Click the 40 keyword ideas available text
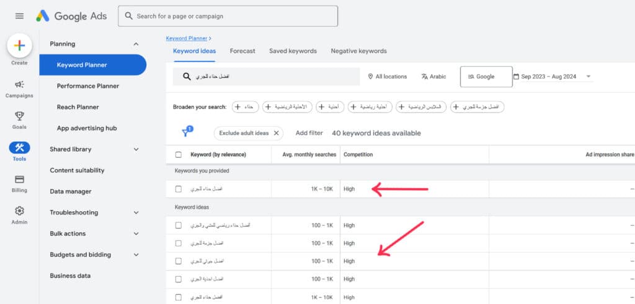Image resolution: width=635 pixels, height=304 pixels. [x=376, y=133]
